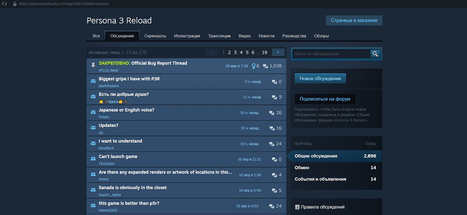
Task: Click the comment bubble icon on "Japanese or English voice?"
Action: coord(271,112)
